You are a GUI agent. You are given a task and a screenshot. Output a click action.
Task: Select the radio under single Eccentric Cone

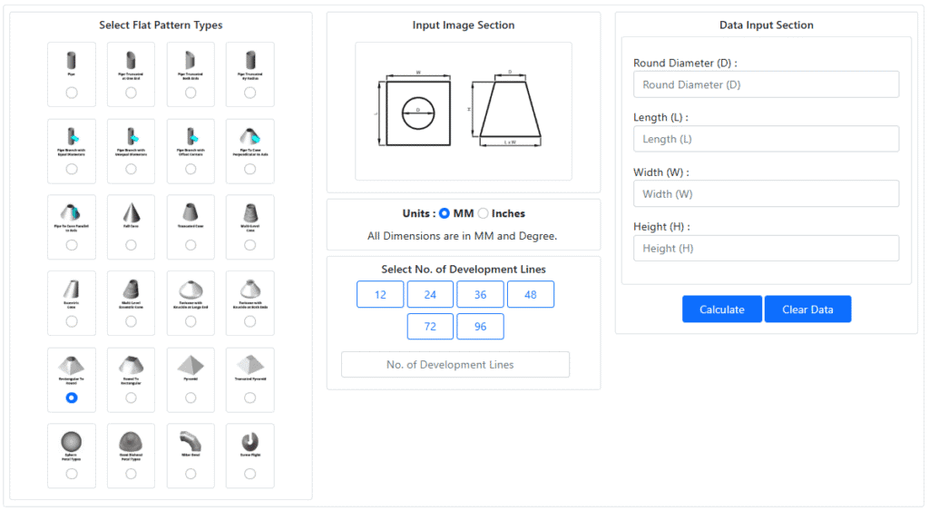tap(71, 321)
